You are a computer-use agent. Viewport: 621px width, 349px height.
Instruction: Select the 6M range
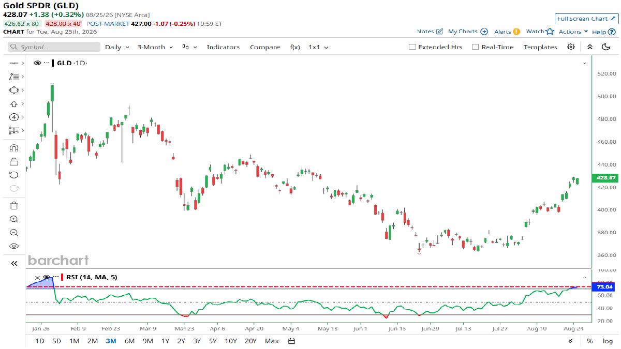point(129,341)
